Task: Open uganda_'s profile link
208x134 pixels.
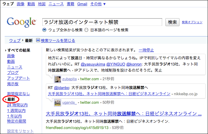Action: 70,103
